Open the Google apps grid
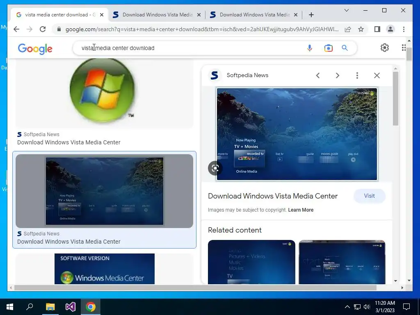420x315 pixels. 404,48
